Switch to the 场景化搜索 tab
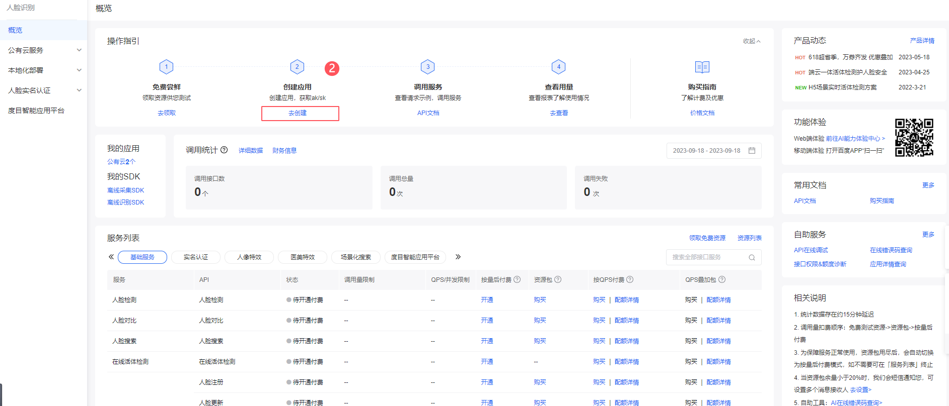 [x=356, y=257]
